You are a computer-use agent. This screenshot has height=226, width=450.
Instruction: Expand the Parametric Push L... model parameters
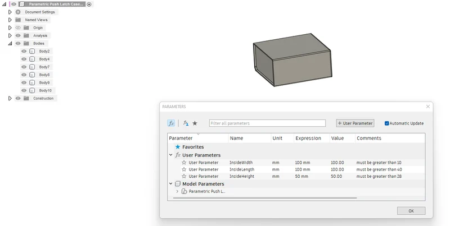click(177, 191)
